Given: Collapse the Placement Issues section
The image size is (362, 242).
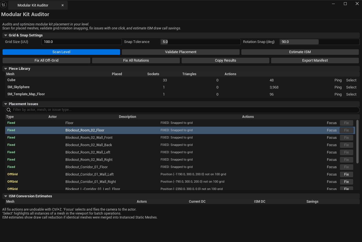Looking at the screenshot, I should click(x=6, y=104).
